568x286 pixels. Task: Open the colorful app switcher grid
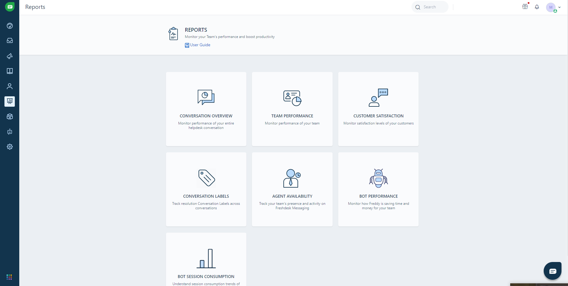pyautogui.click(x=9, y=277)
